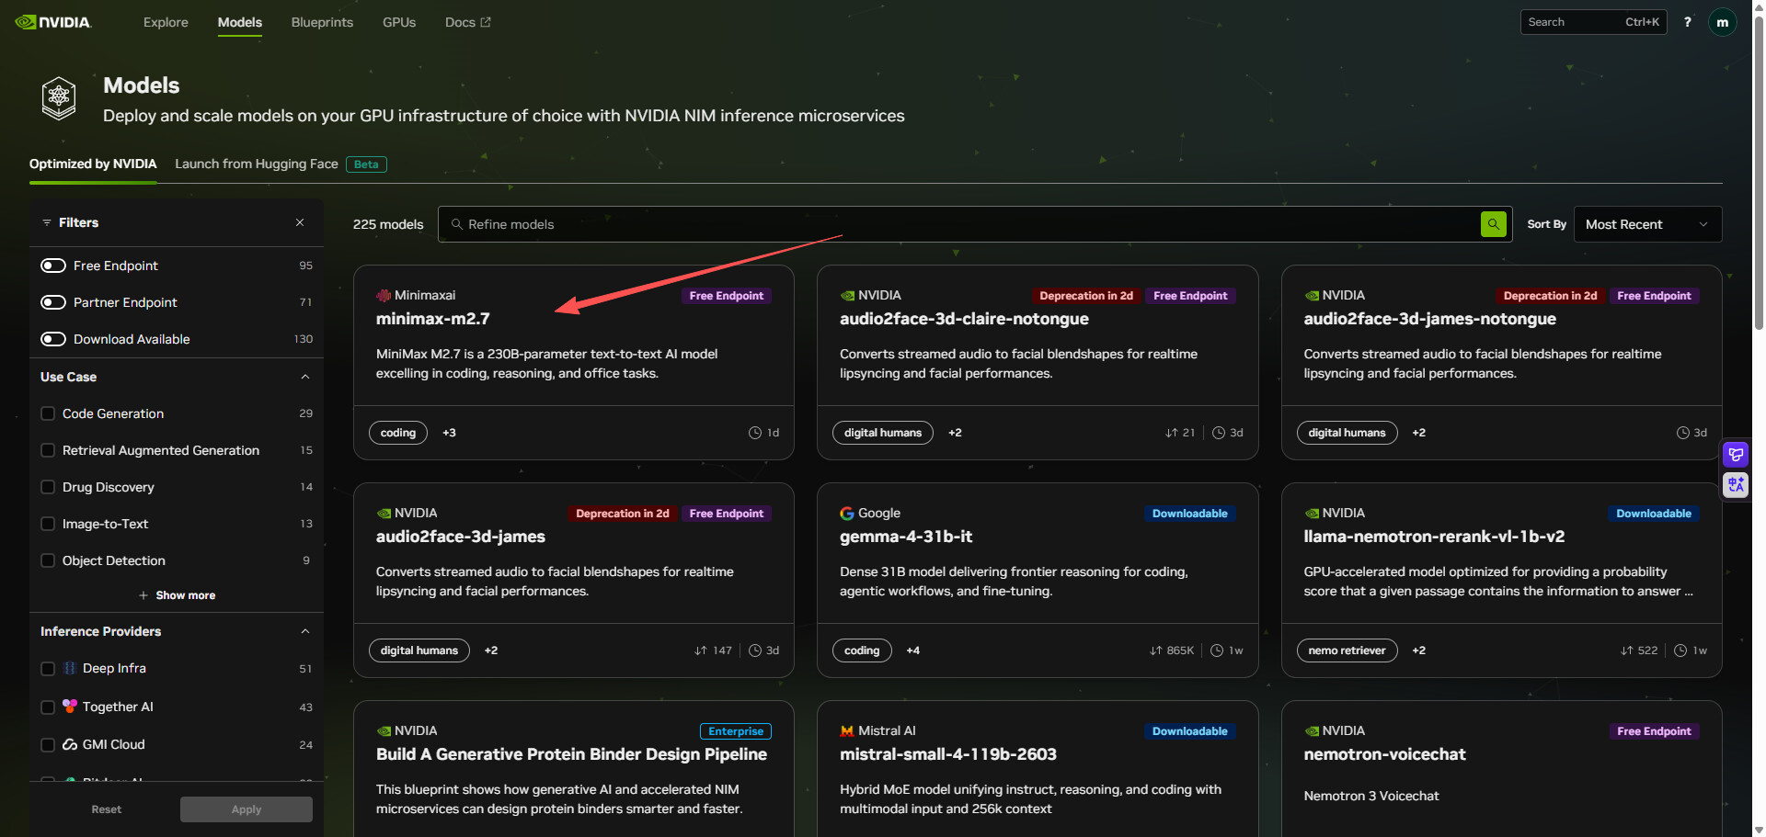
Task: Open the minimax-m2.7 model card title
Action: click(x=433, y=319)
